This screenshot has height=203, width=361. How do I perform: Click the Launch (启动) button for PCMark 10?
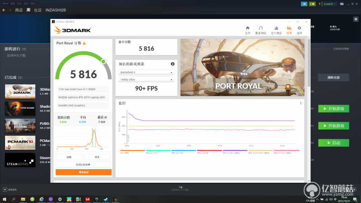coord(333,143)
